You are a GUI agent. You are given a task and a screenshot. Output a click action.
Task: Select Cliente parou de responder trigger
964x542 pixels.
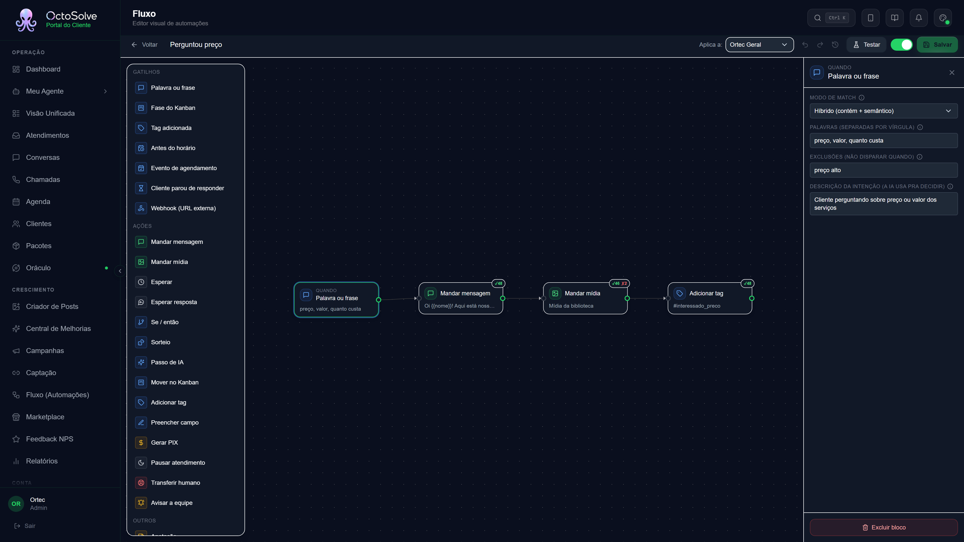[x=186, y=188]
